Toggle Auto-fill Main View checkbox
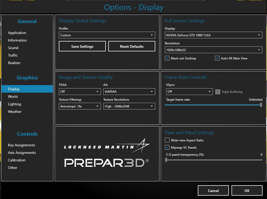This screenshot has width=267, height=199. point(217,58)
